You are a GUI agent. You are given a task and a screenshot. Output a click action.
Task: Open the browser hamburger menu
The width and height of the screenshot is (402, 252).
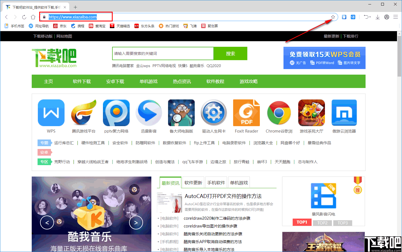[396, 17]
